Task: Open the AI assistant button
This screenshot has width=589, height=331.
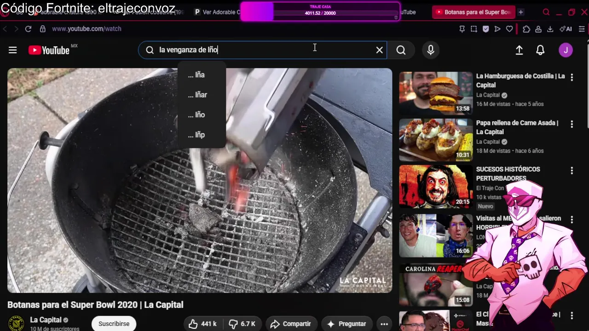Action: [x=566, y=29]
